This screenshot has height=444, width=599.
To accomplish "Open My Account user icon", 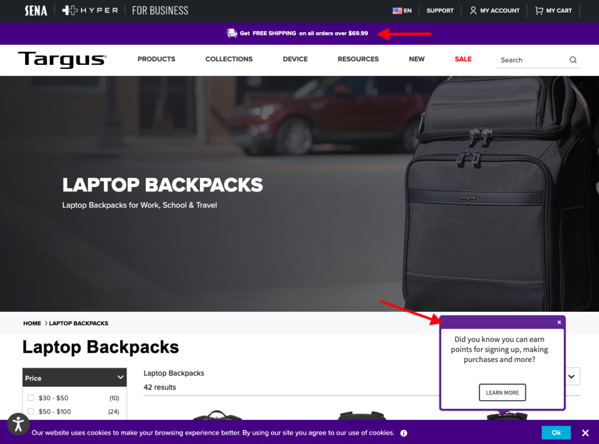I will click(x=473, y=11).
